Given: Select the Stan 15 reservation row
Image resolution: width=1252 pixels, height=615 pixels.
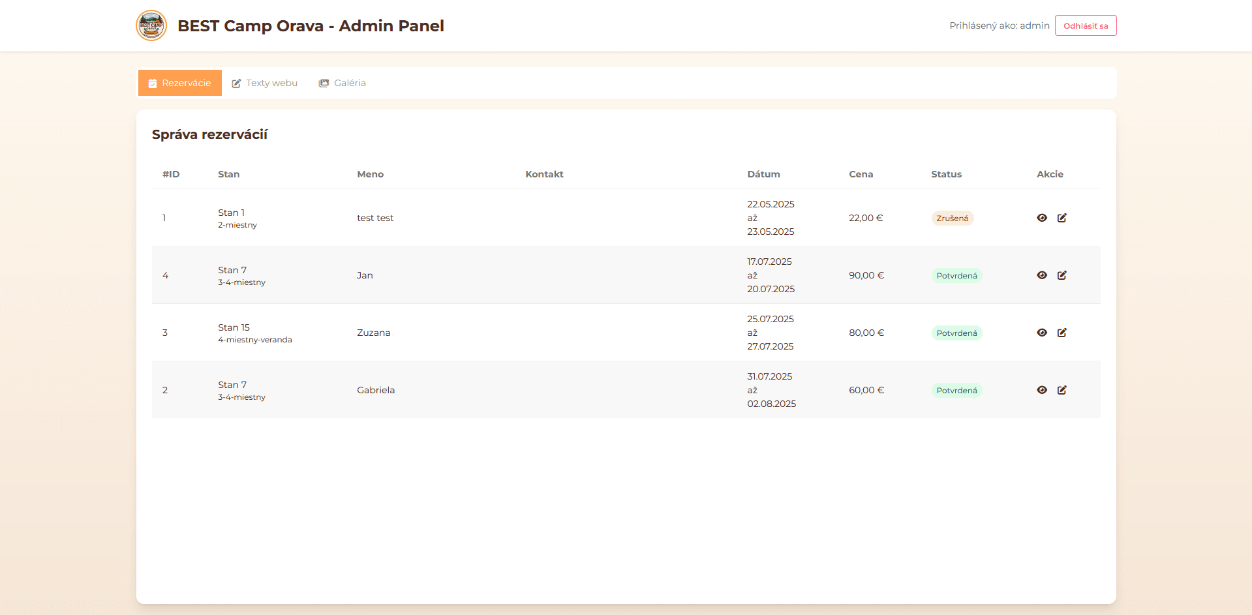Looking at the screenshot, I should click(457, 333).
